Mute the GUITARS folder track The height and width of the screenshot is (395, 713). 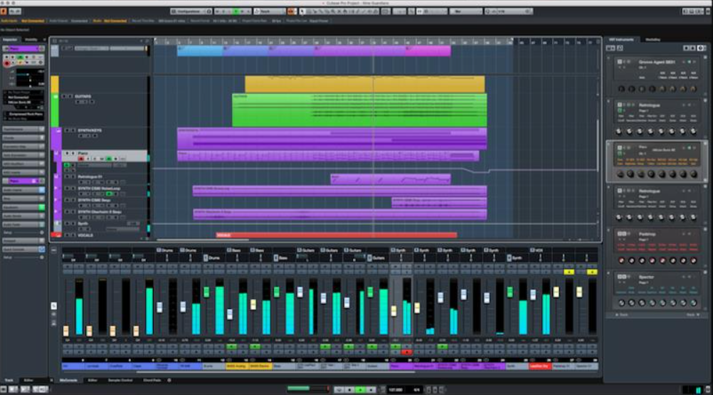(64, 96)
